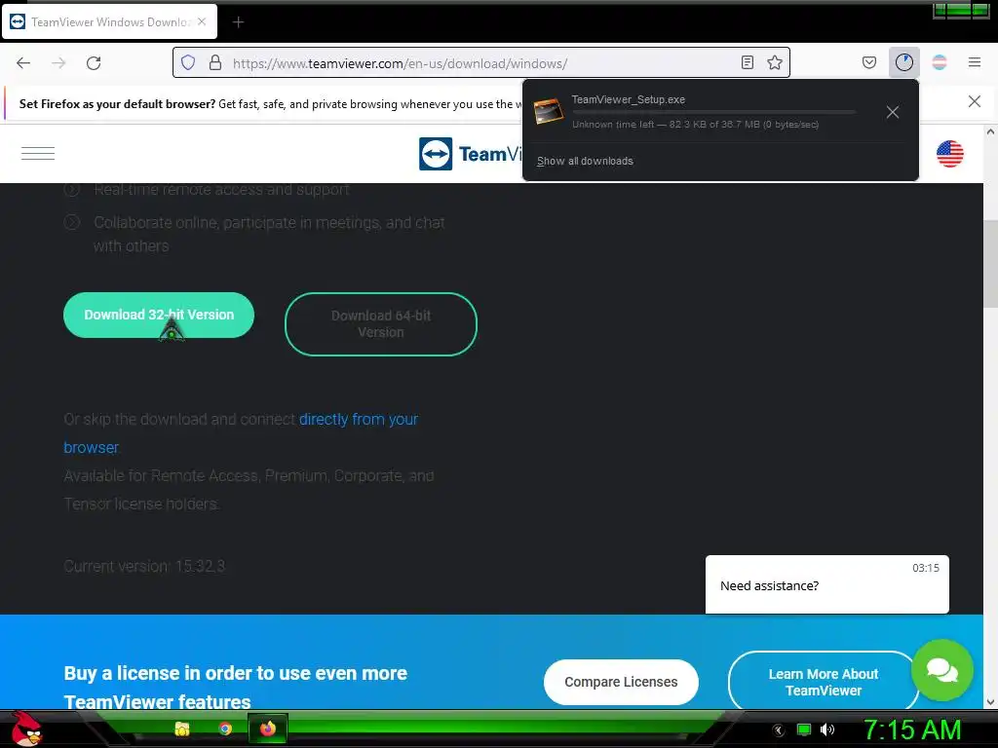The image size is (998, 748).
Task: Launch Chrome from the taskbar
Action: coord(225,729)
